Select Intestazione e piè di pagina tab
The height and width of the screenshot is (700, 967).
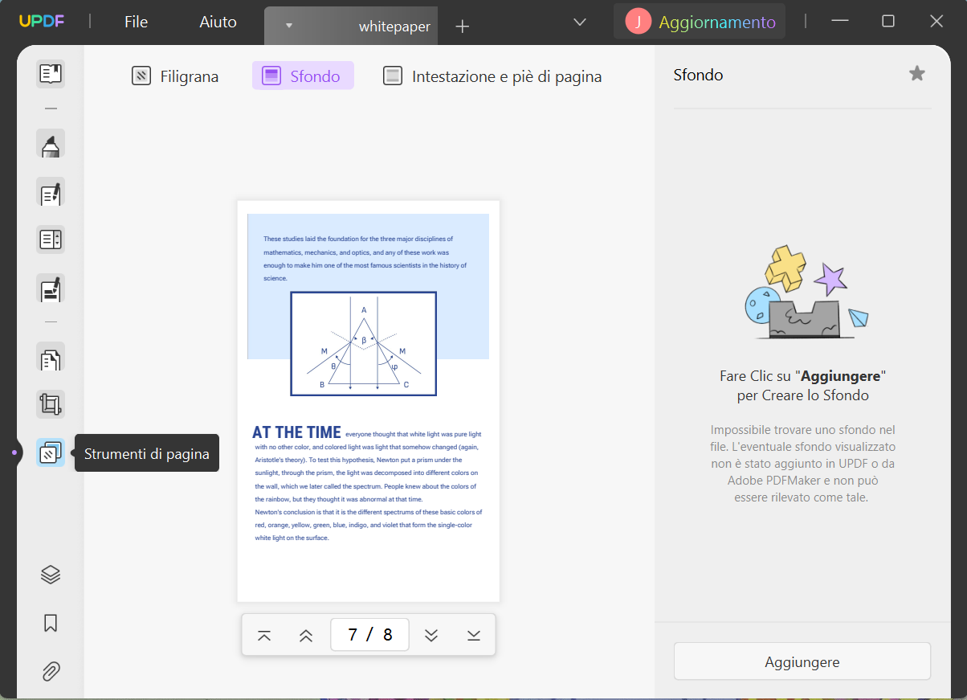pos(492,76)
